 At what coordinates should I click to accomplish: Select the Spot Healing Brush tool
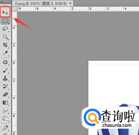click(5, 62)
